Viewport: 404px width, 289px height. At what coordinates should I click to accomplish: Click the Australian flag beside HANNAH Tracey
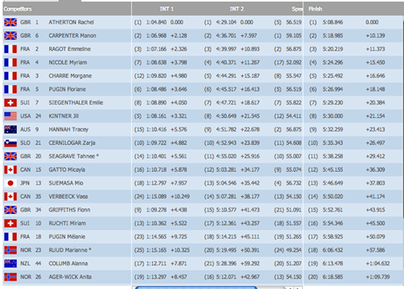point(11,130)
